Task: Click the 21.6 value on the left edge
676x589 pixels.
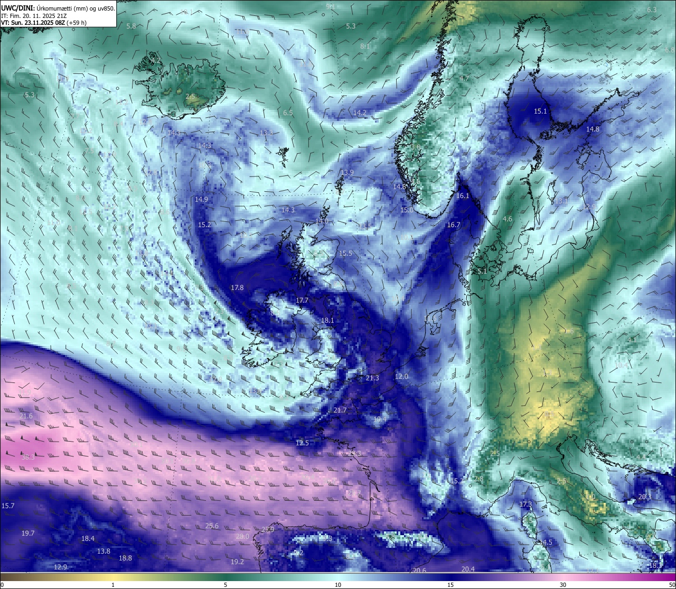Action: 26,416
